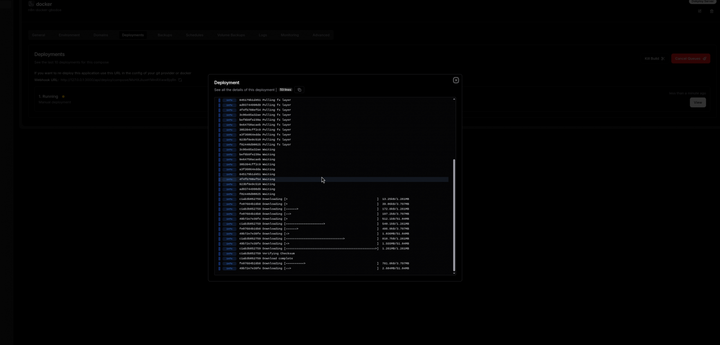This screenshot has height=345, width=720.
Task: Click the docker compose icon in header
Action: tap(31, 4)
